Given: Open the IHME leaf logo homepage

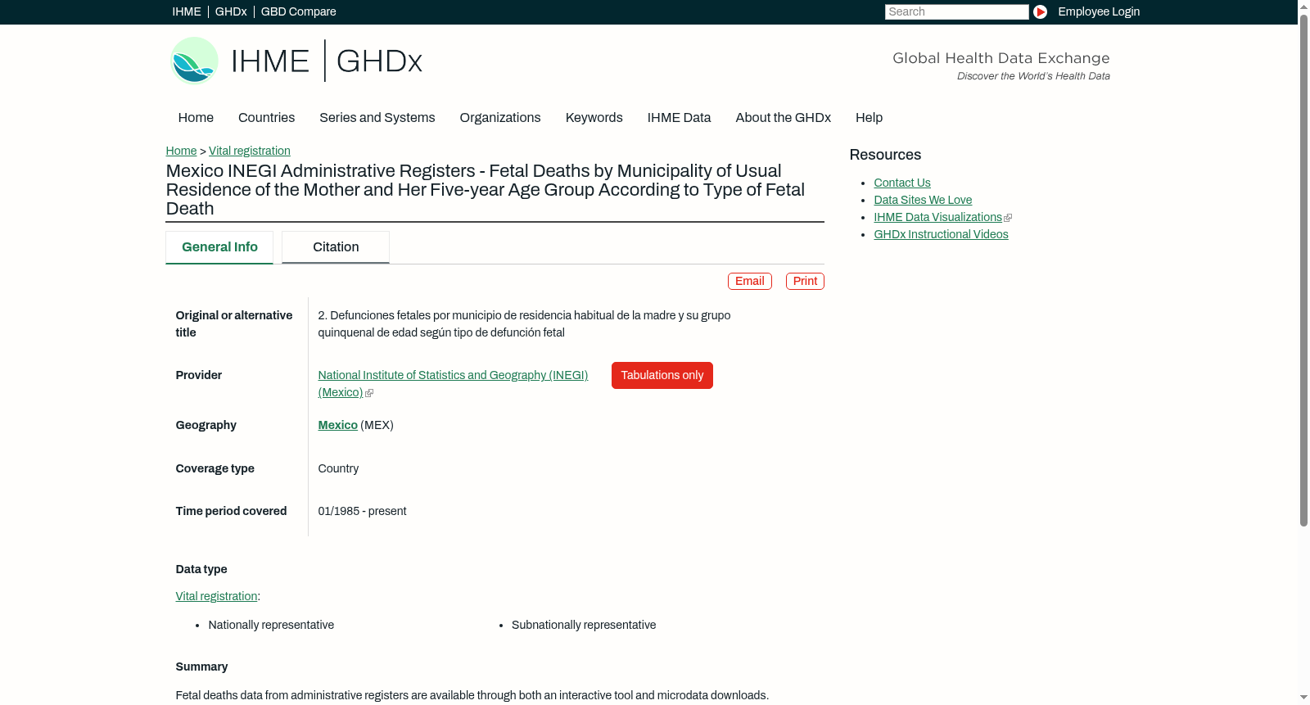Looking at the screenshot, I should 194,61.
